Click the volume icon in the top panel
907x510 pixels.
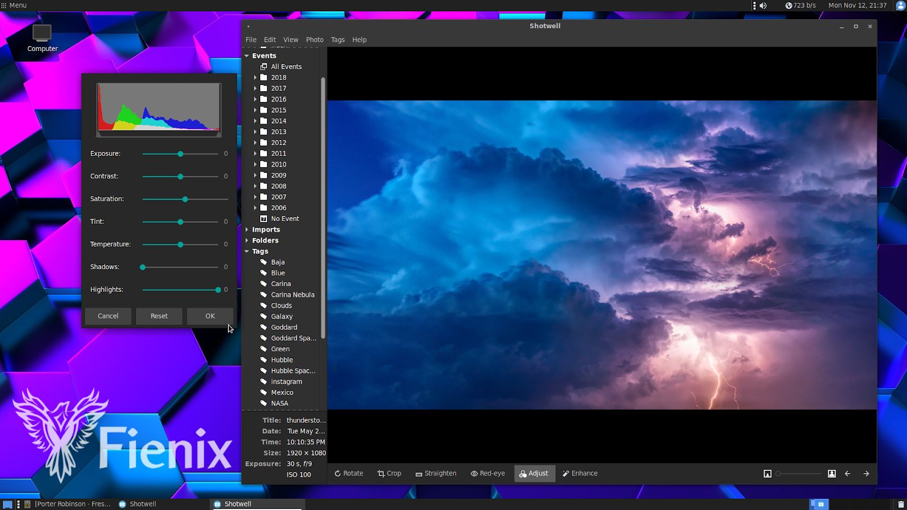tap(763, 6)
